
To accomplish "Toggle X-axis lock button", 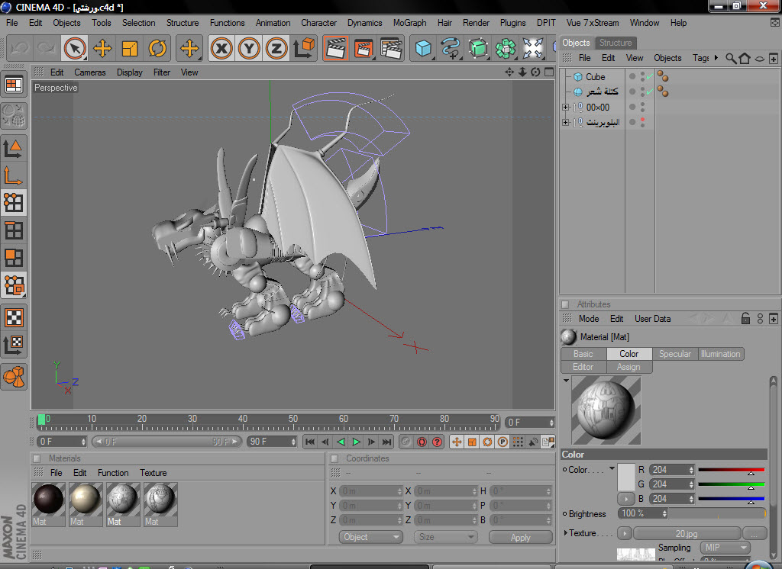I will [221, 49].
